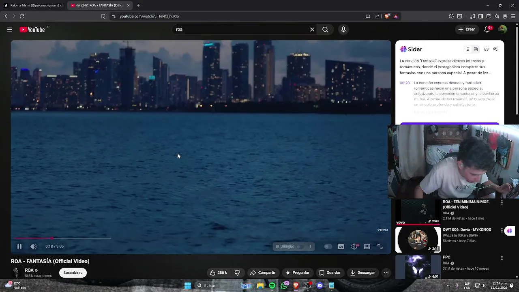This screenshot has height=292, width=519.
Task: Switch to theater mode
Action: [x=367, y=247]
